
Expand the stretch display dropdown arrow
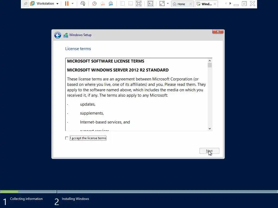coord(168,4)
